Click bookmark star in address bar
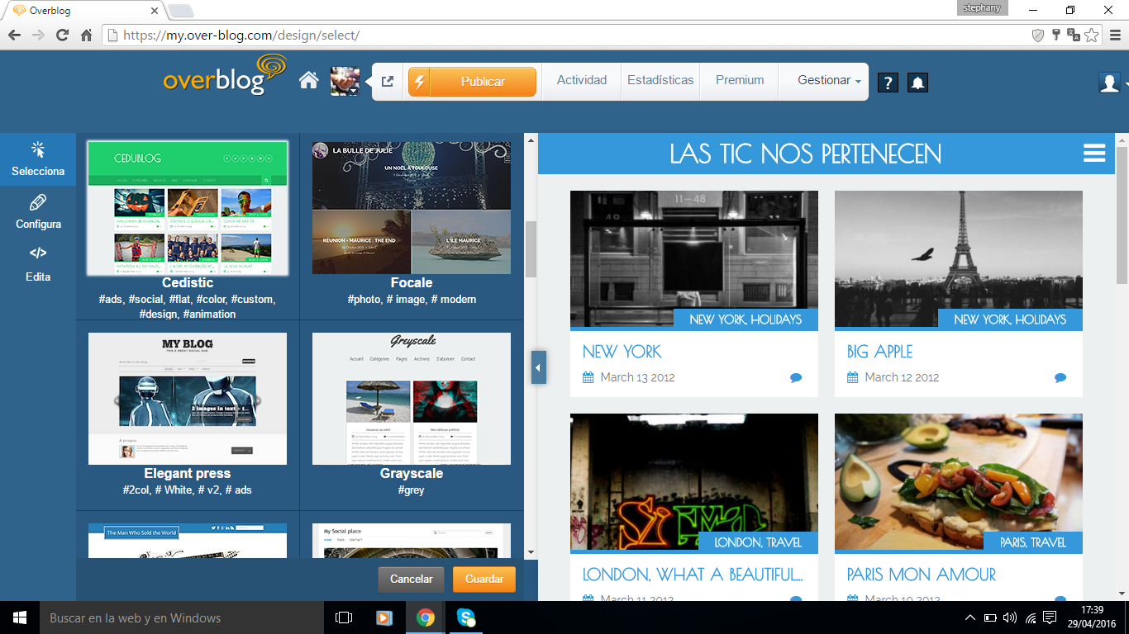 [x=1092, y=35]
